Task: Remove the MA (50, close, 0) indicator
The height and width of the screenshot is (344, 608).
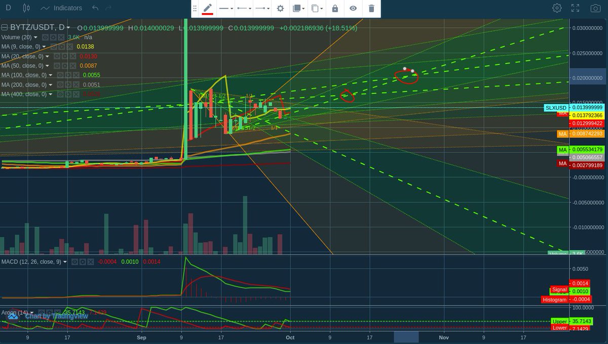Action: coord(72,66)
